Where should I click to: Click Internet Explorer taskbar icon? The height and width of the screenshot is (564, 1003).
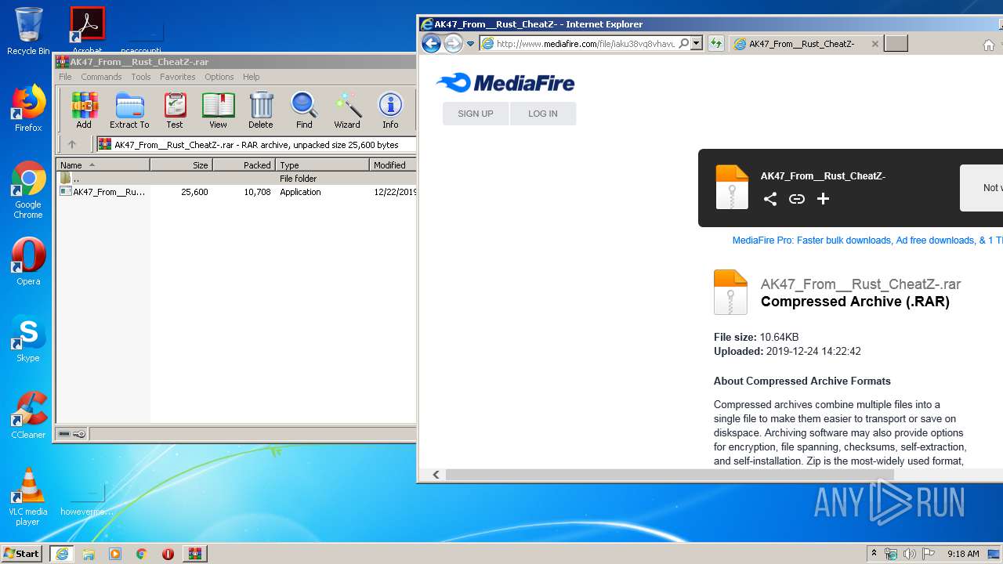[62, 554]
